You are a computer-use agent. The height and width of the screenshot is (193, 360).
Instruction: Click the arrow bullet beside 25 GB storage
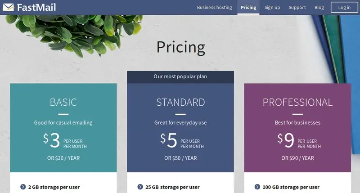(x=140, y=187)
